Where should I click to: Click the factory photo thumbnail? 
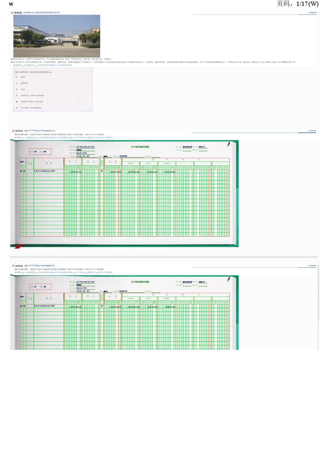click(57, 36)
